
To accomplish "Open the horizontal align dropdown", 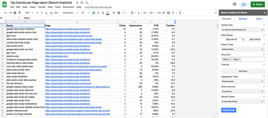I will point(133,13).
